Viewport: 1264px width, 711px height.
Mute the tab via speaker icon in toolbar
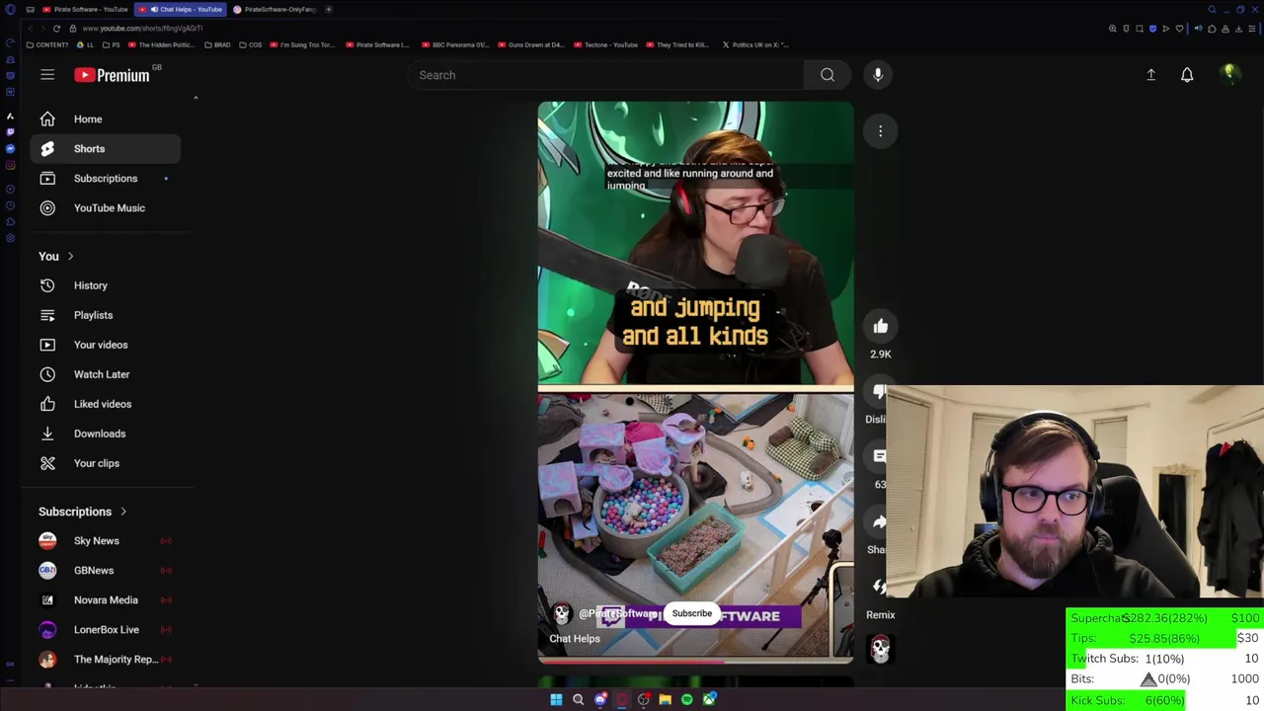(x=1199, y=29)
